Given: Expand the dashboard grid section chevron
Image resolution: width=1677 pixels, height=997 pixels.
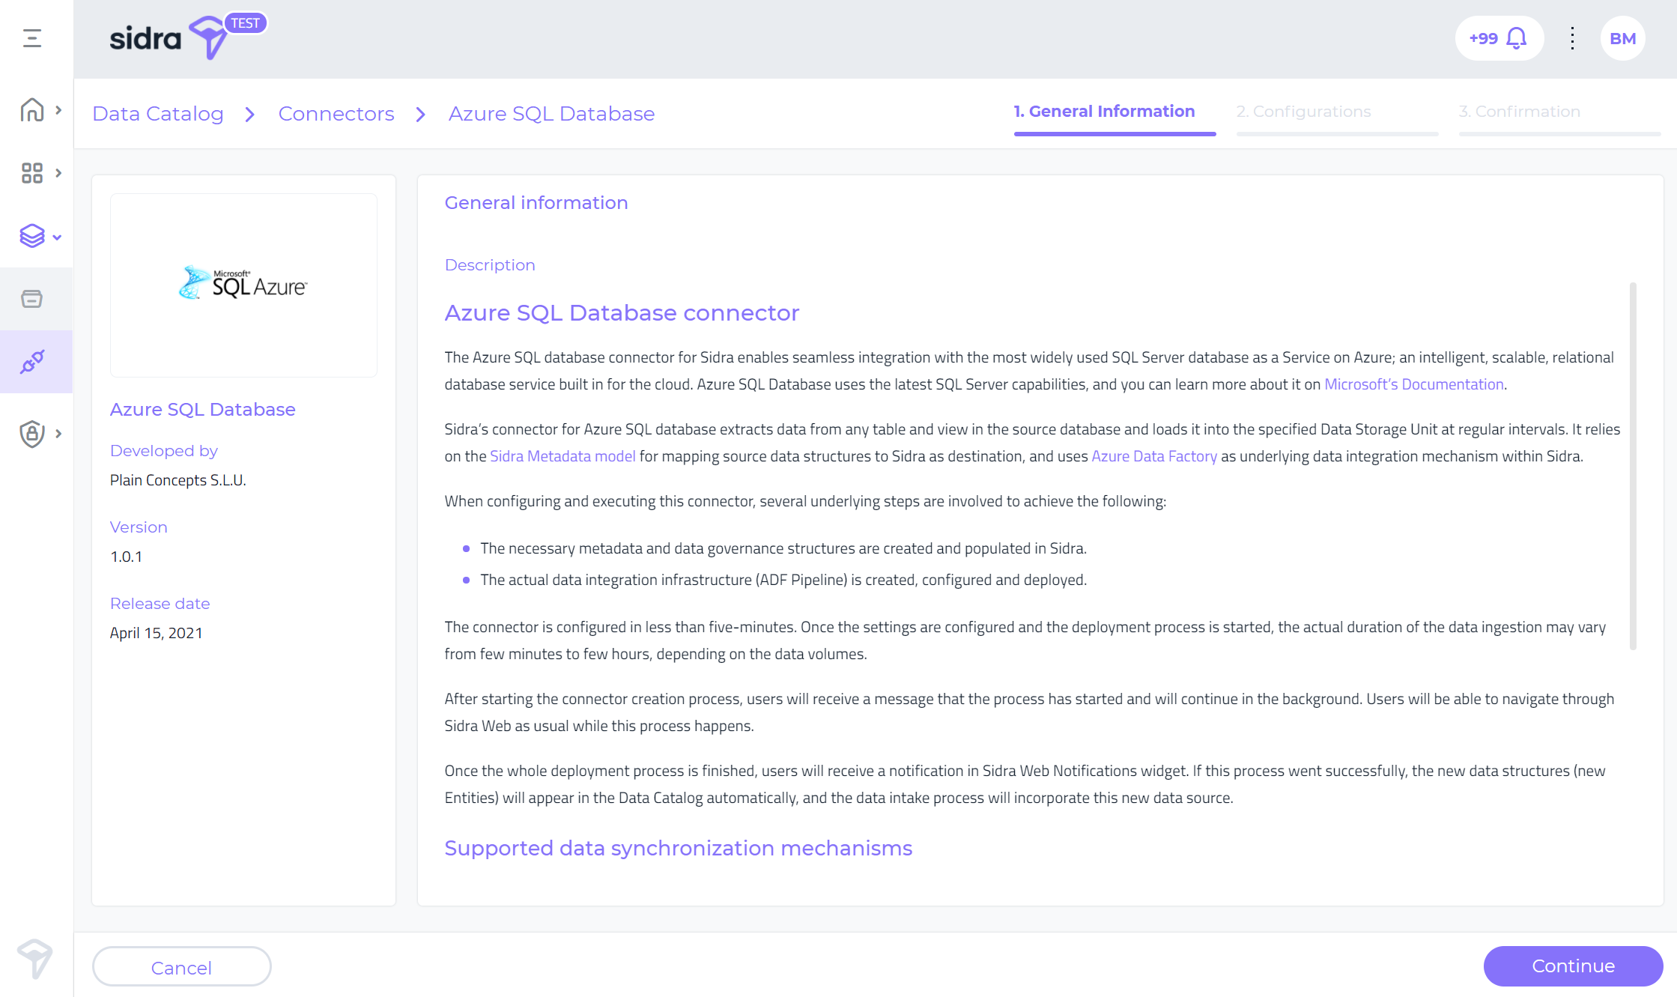Looking at the screenshot, I should [58, 173].
